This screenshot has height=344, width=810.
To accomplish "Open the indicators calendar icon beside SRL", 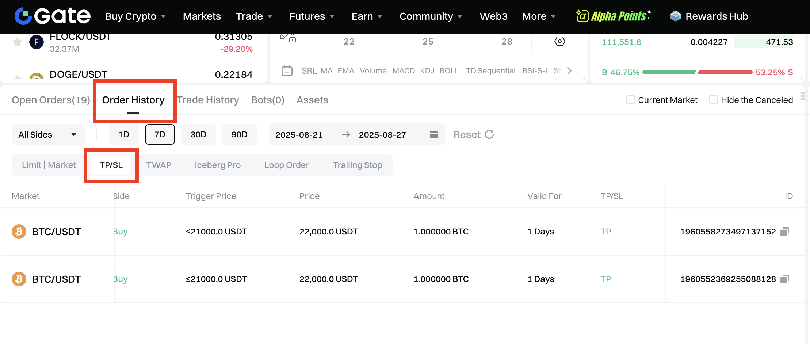I will point(287,71).
